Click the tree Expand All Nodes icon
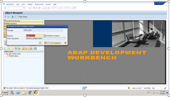Viewport: 170px width, 97px height. pyautogui.click(x=16, y=49)
